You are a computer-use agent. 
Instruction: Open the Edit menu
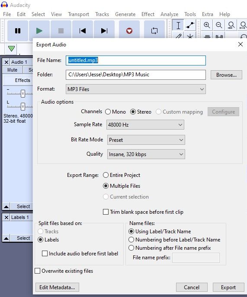[x=21, y=14]
